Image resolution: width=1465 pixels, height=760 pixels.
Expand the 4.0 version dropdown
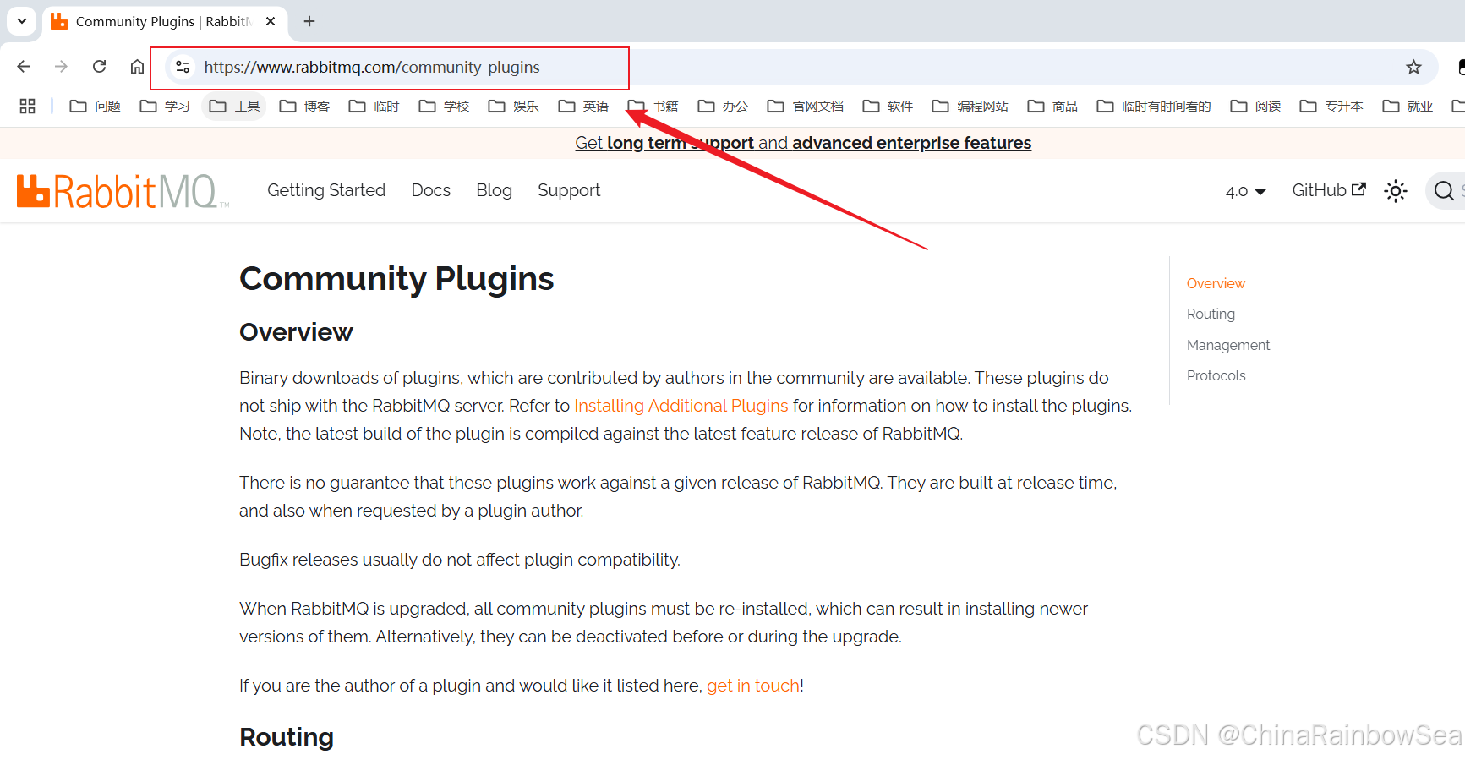tap(1246, 191)
